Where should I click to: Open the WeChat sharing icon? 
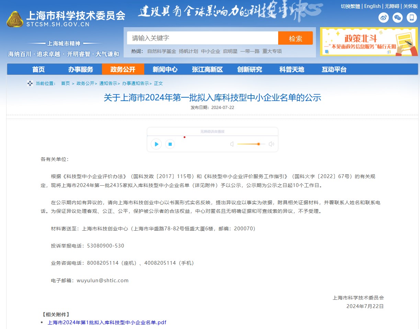tap(397, 18)
